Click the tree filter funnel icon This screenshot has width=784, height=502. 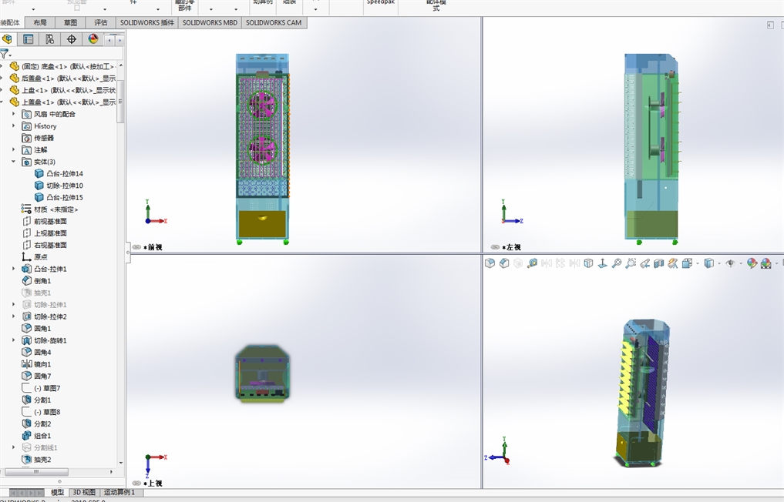point(4,53)
